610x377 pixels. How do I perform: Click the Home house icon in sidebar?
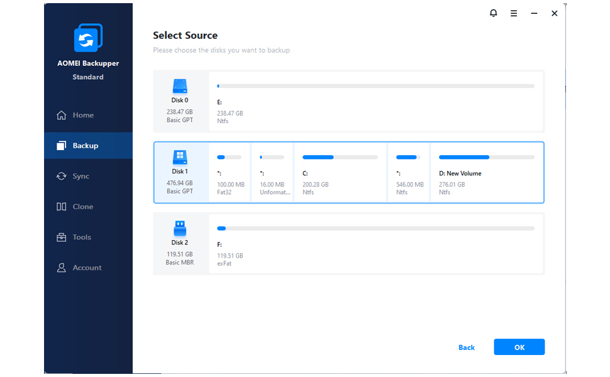point(62,115)
